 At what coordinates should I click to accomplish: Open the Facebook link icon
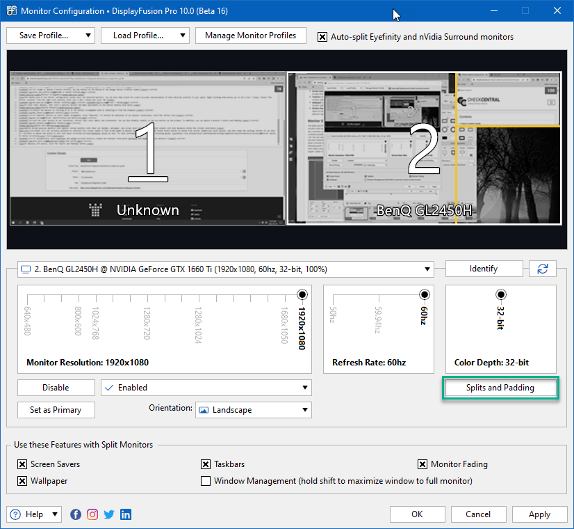[x=76, y=514]
